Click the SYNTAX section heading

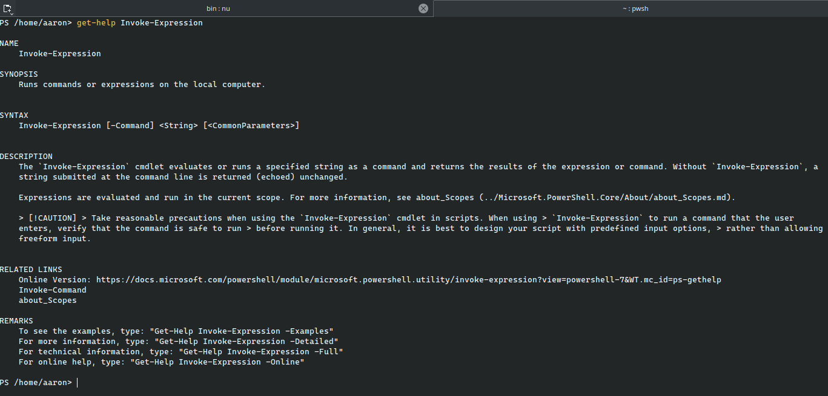(14, 115)
